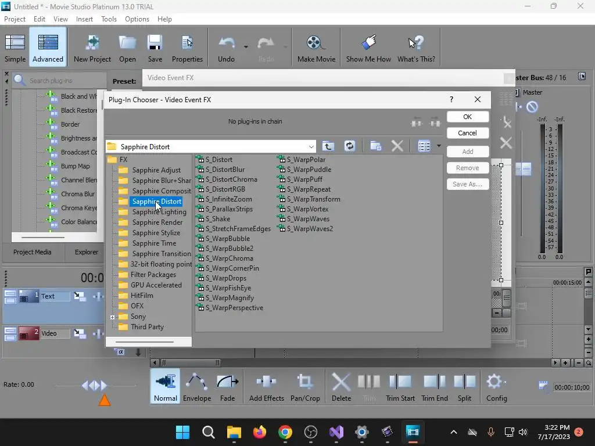Image resolution: width=595 pixels, height=446 pixels.
Task: Open the Insert menu
Action: pos(84,19)
